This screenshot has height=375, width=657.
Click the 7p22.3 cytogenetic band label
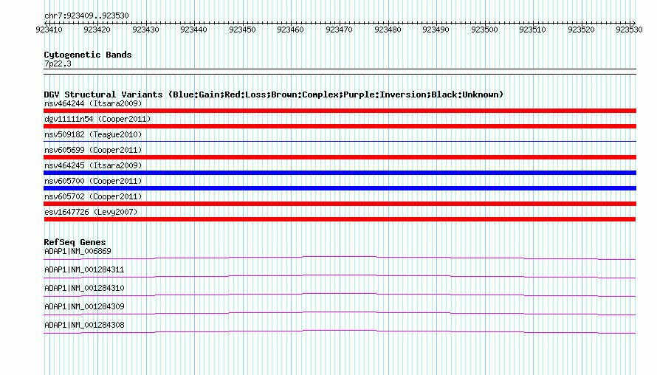point(58,63)
